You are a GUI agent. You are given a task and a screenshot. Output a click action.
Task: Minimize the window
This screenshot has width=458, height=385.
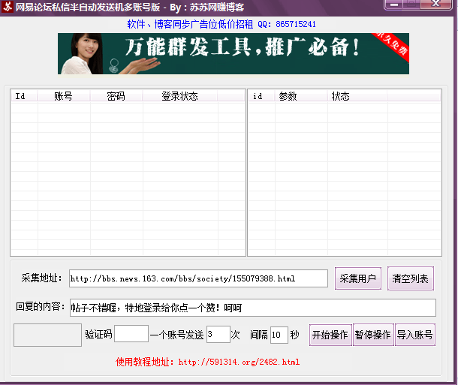point(394,5)
